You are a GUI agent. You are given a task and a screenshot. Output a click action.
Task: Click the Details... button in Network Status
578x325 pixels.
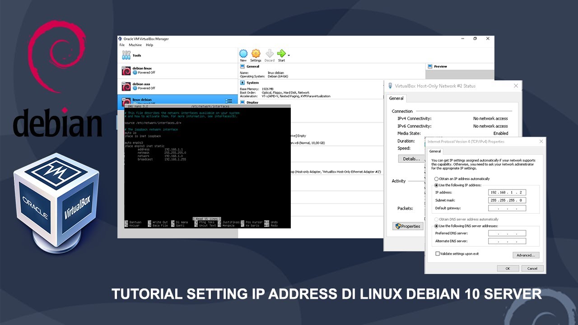411,159
